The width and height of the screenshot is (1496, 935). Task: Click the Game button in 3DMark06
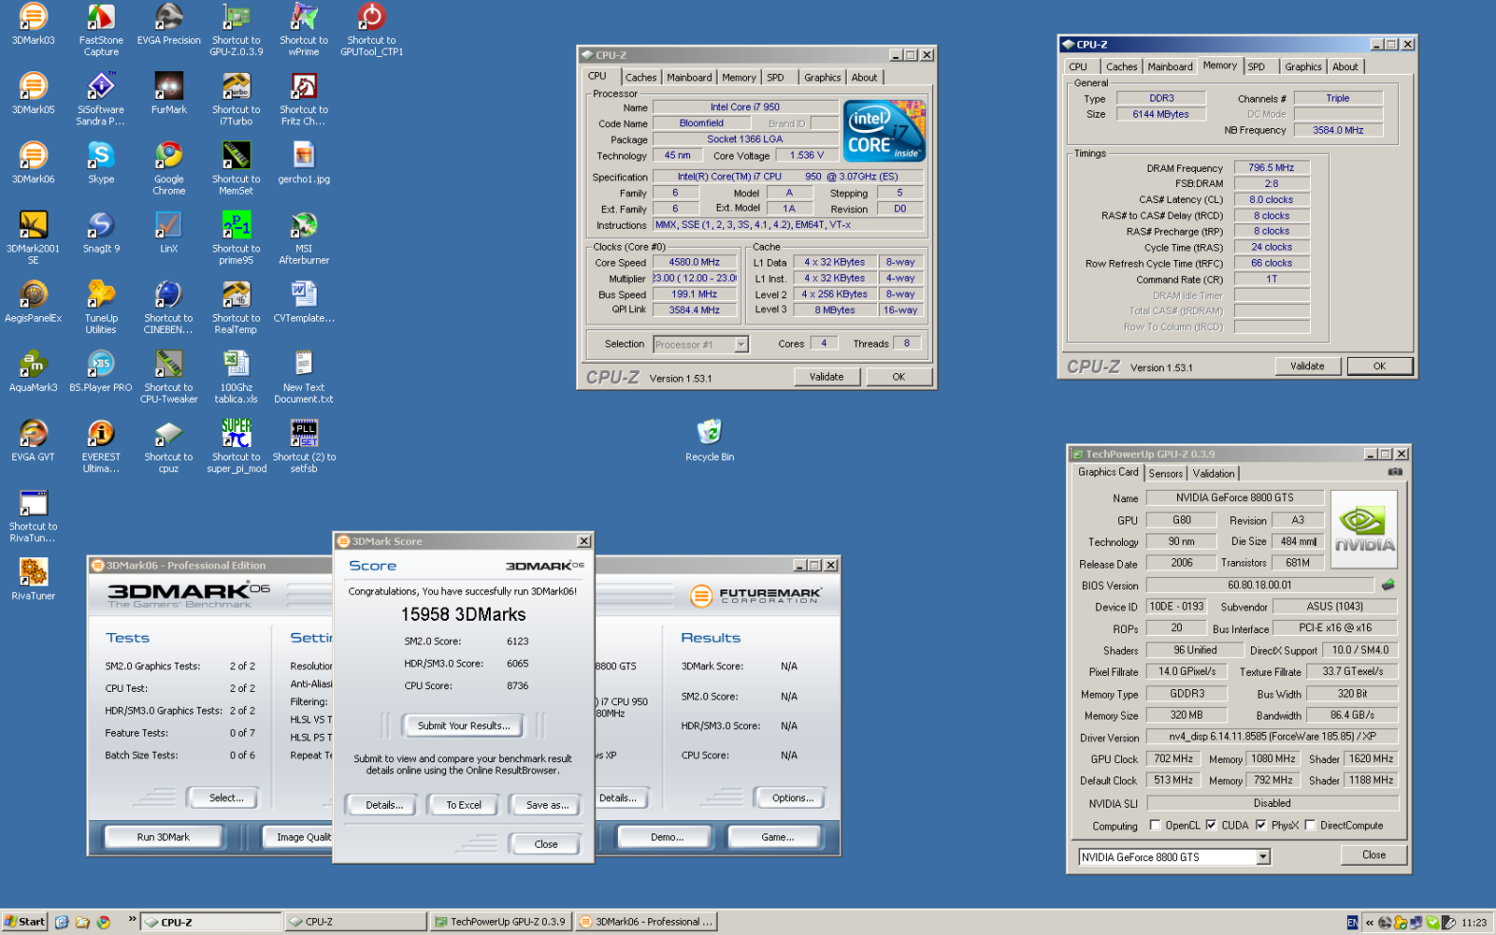(777, 837)
